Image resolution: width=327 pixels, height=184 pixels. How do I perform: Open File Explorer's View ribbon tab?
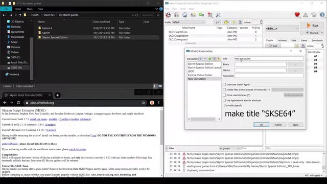tap(41, 9)
